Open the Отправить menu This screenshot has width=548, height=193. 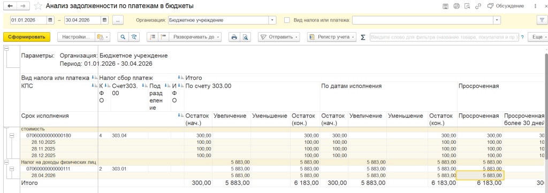(279, 37)
